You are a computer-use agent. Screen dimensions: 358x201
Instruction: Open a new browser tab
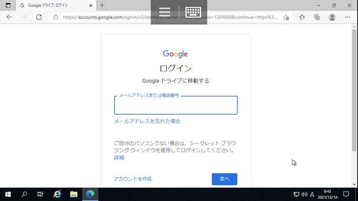click(102, 5)
